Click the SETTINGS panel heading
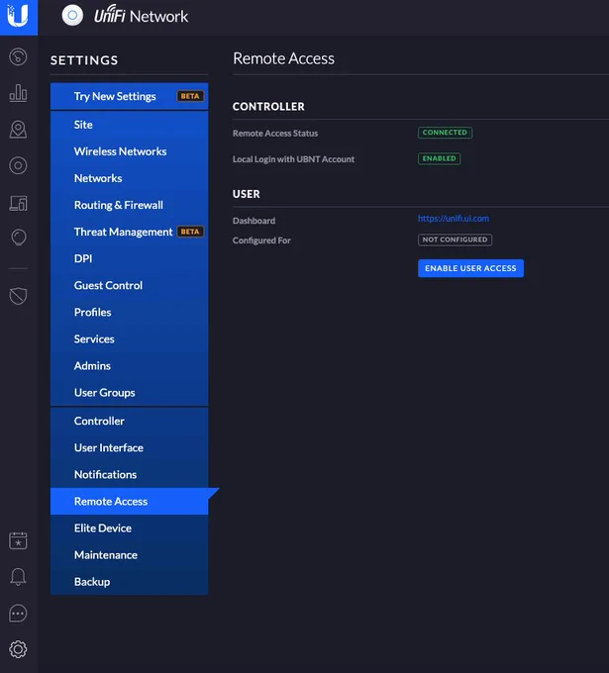The width and height of the screenshot is (609, 673). tap(84, 60)
